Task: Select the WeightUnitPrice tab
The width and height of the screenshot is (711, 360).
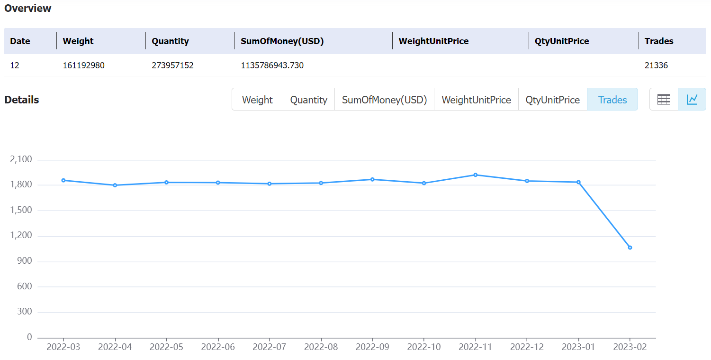Action: point(476,100)
